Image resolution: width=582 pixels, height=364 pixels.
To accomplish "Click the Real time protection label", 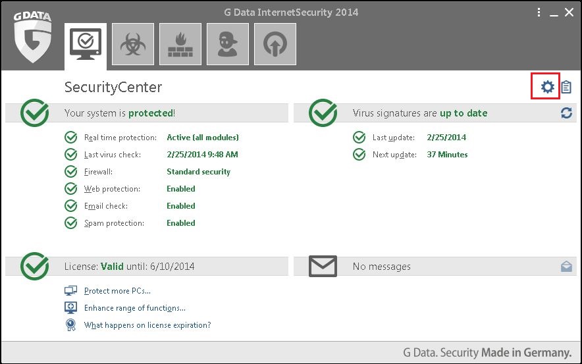I will click(120, 138).
